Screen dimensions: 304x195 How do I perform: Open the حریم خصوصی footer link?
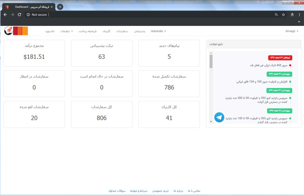160,191
